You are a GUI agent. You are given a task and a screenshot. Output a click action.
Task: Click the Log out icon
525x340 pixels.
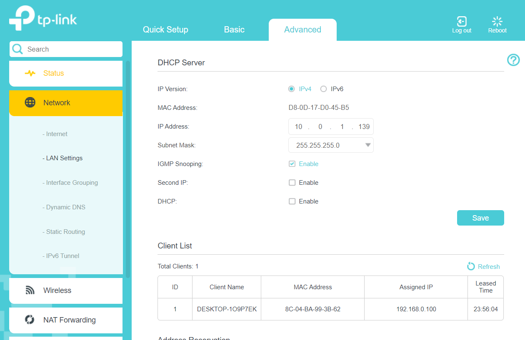(462, 22)
